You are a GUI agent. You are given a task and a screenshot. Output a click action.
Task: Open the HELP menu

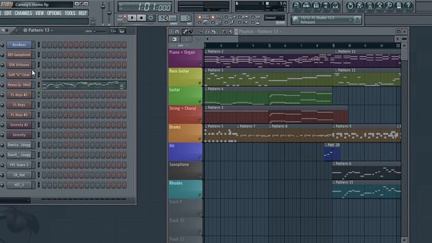(82, 13)
